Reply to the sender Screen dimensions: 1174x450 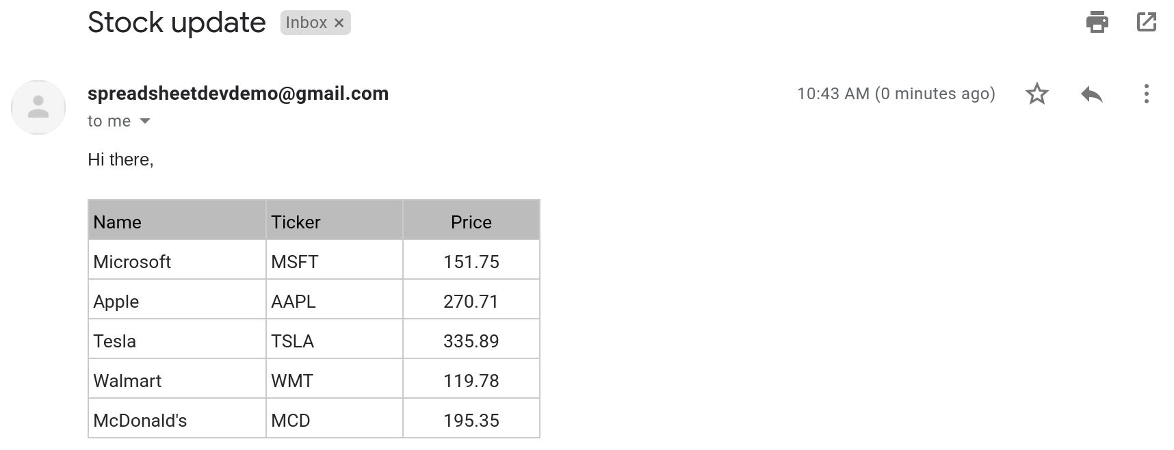click(x=1091, y=94)
